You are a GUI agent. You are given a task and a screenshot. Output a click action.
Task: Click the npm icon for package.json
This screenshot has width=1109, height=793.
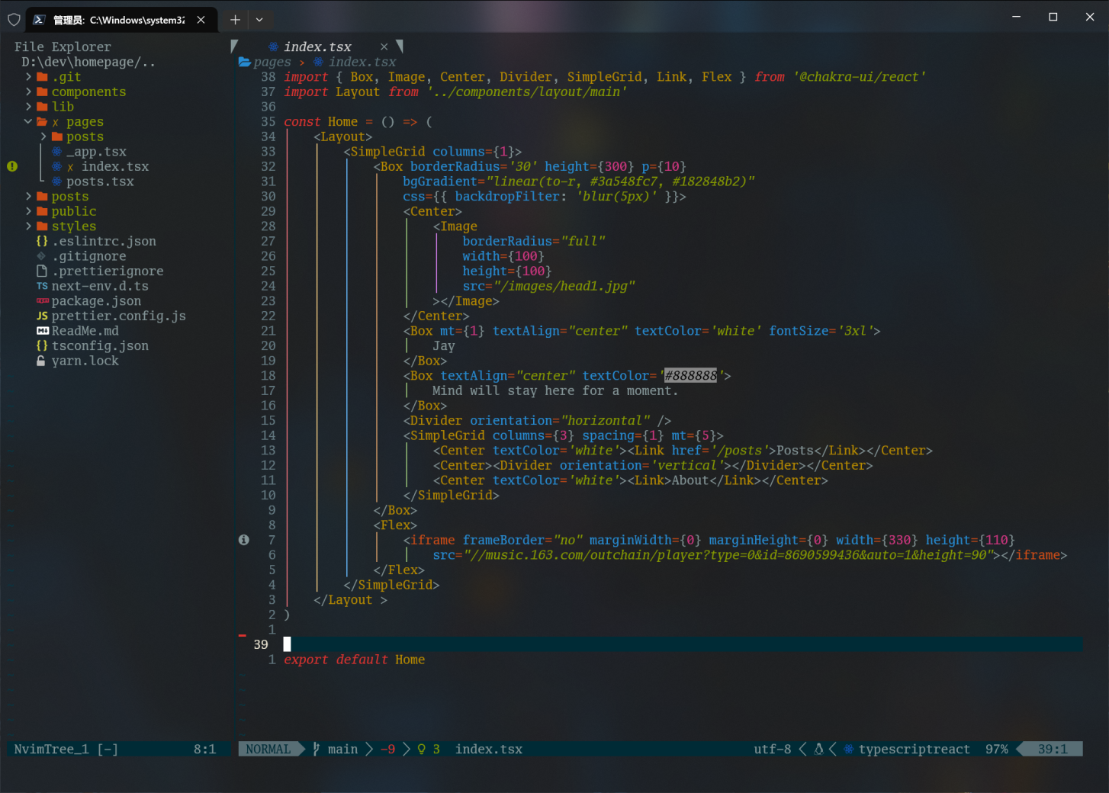42,301
